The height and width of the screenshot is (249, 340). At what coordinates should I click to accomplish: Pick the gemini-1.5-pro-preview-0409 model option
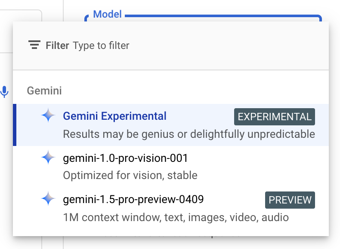[x=171, y=208]
